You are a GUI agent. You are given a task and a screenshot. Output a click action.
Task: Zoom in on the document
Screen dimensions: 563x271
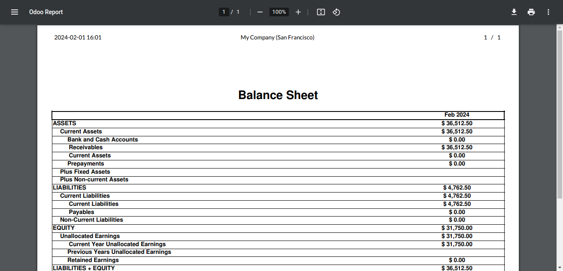click(x=298, y=12)
